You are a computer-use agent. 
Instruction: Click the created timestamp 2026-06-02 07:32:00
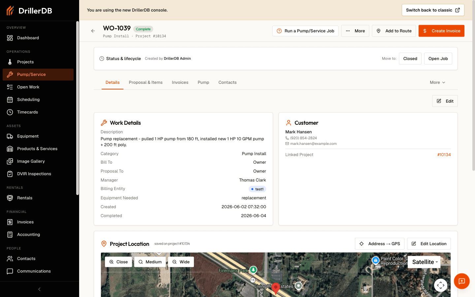pos(244,207)
